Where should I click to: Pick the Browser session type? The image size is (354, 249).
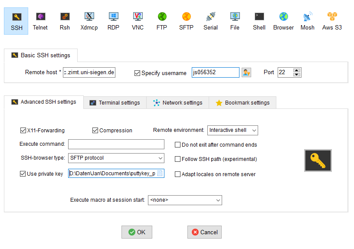click(x=284, y=21)
